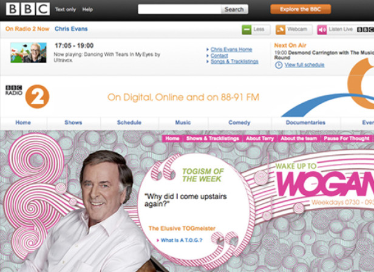This screenshot has height=272, width=374.
Task: Click the 19:00 Desmond Carrington listing
Action: (324, 55)
